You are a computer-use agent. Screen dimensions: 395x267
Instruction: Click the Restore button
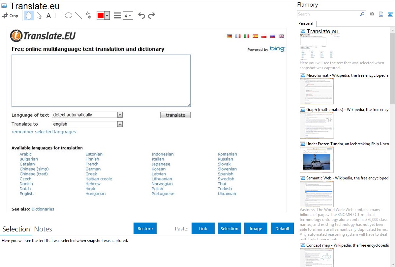coord(145,228)
